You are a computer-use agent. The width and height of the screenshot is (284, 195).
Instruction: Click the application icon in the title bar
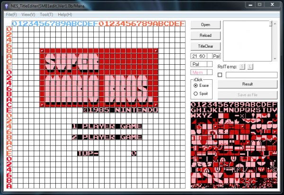pyautogui.click(x=7, y=6)
